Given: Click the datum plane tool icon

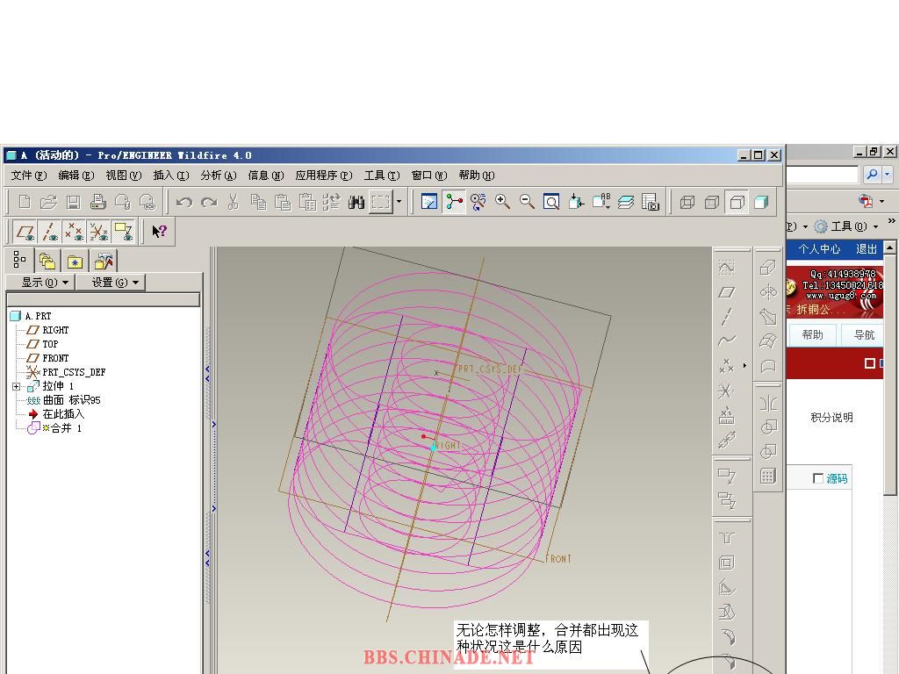Looking at the screenshot, I should [726, 292].
